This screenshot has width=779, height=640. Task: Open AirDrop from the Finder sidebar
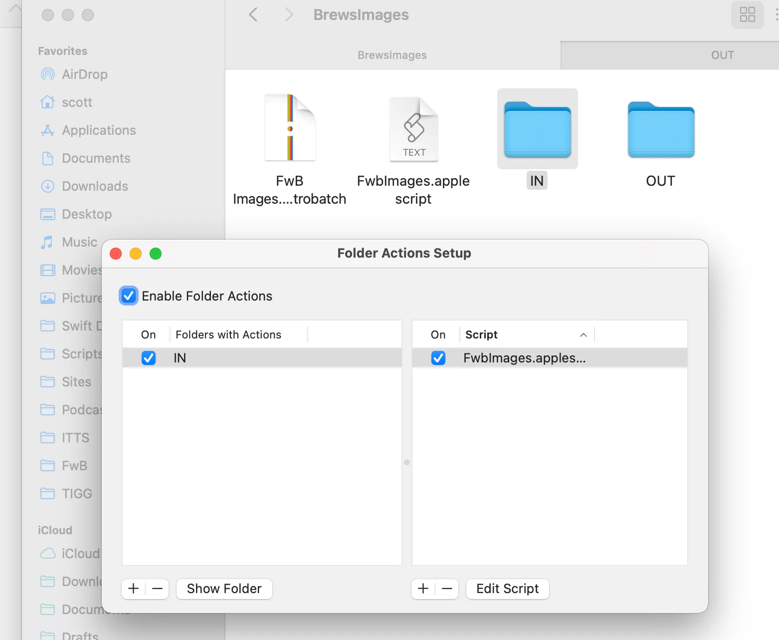point(84,74)
